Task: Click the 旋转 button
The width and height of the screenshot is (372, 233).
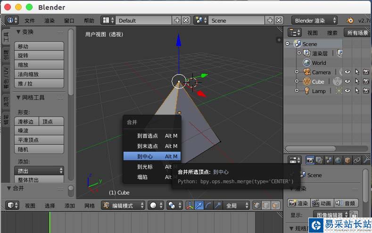Action: [x=39, y=55]
